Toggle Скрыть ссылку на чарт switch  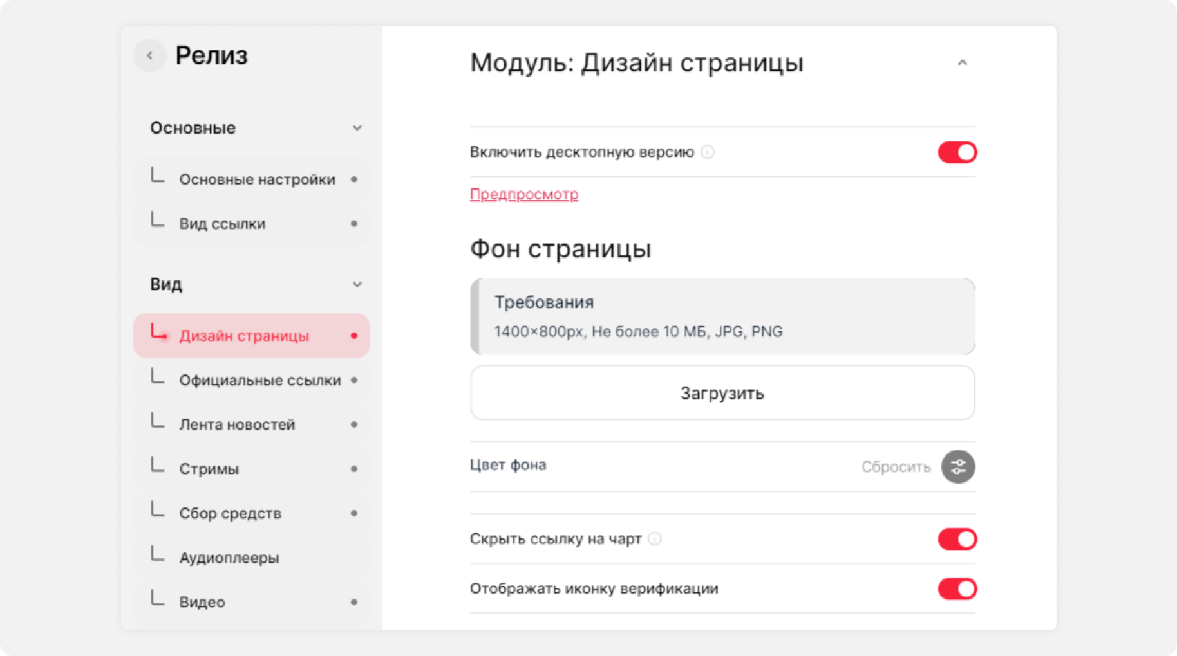(x=957, y=539)
